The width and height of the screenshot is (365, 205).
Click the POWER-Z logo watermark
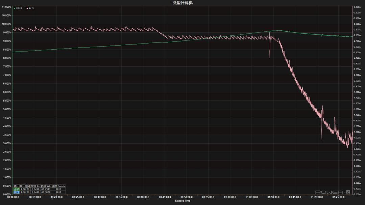(x=333, y=192)
